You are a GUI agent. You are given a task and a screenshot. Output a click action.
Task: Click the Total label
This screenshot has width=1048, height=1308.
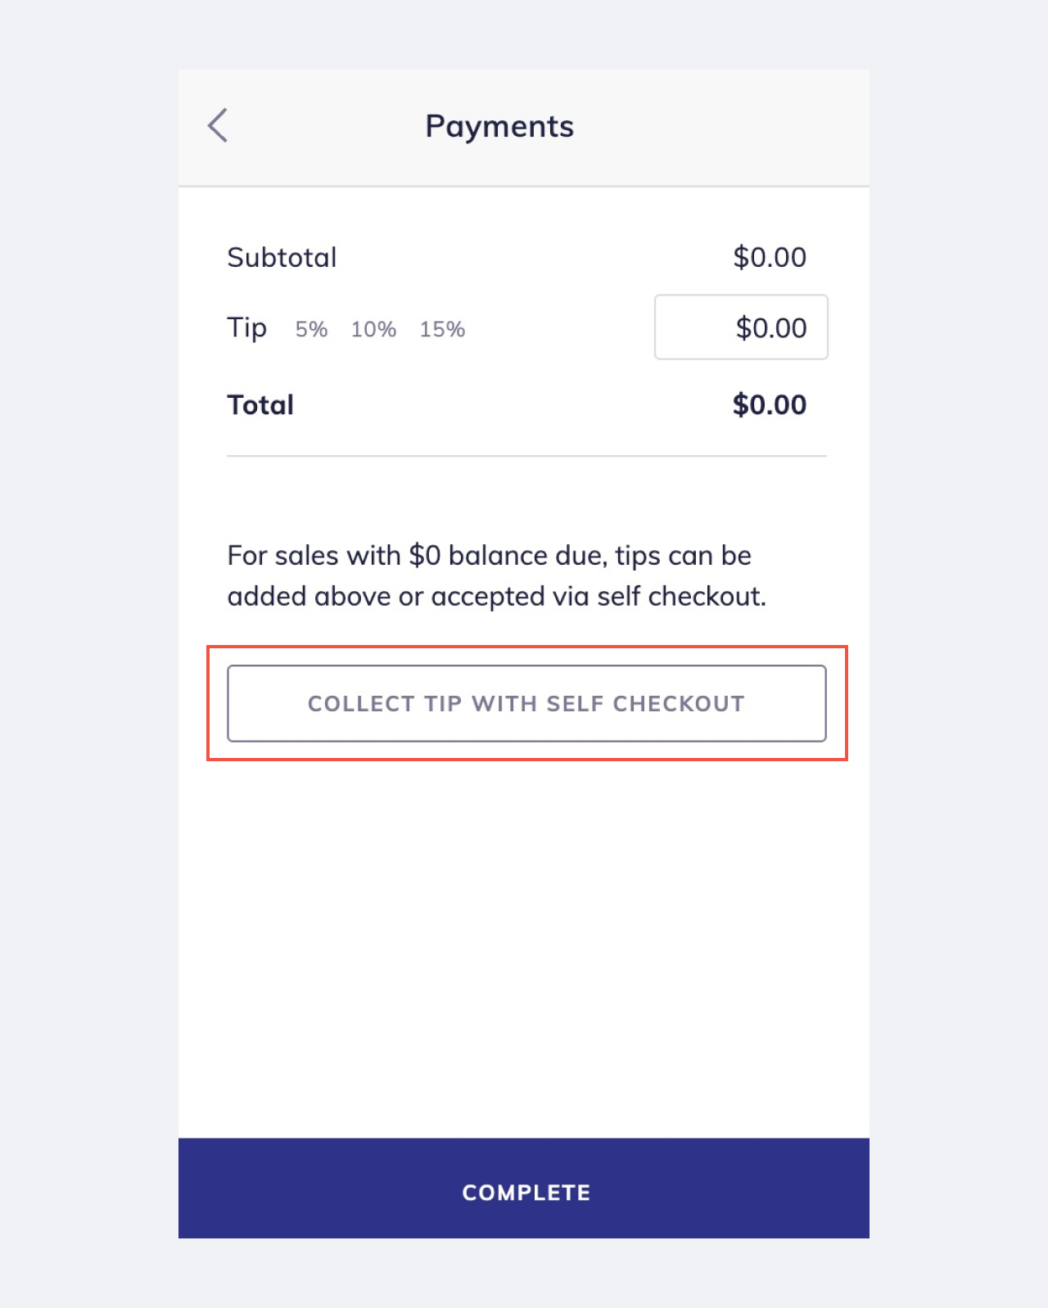point(260,404)
